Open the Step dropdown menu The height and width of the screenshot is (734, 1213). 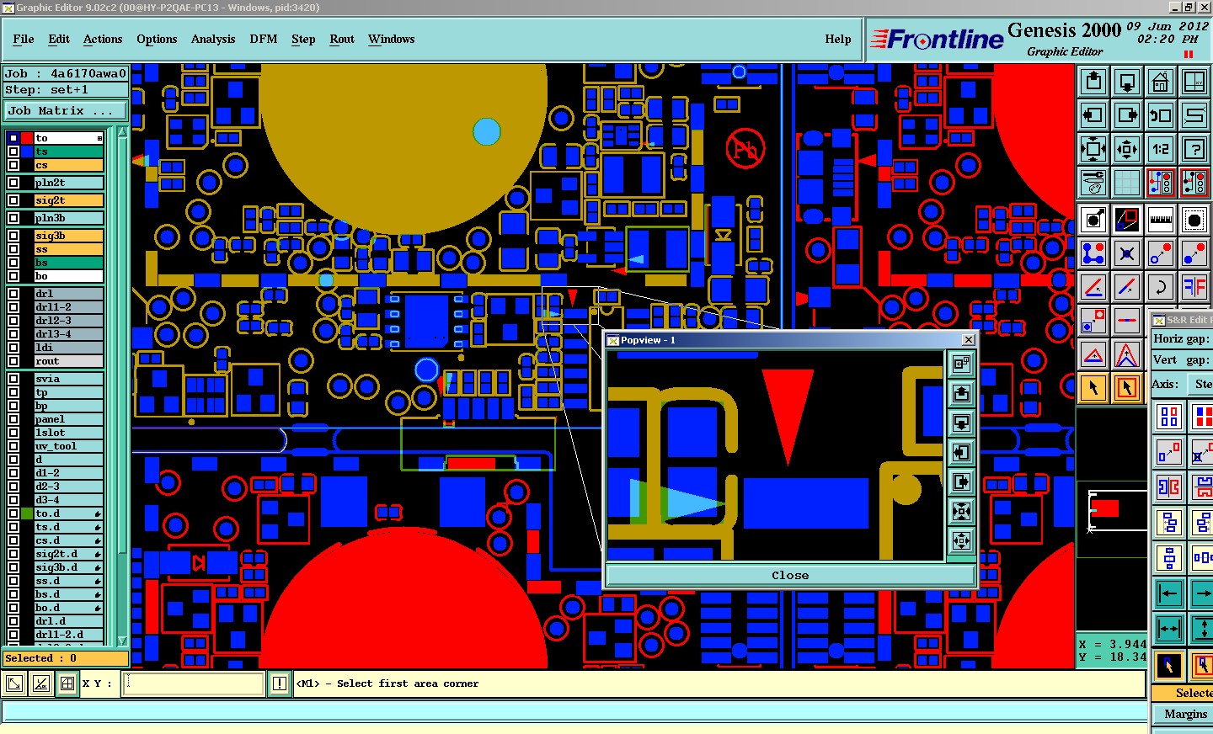(x=303, y=39)
